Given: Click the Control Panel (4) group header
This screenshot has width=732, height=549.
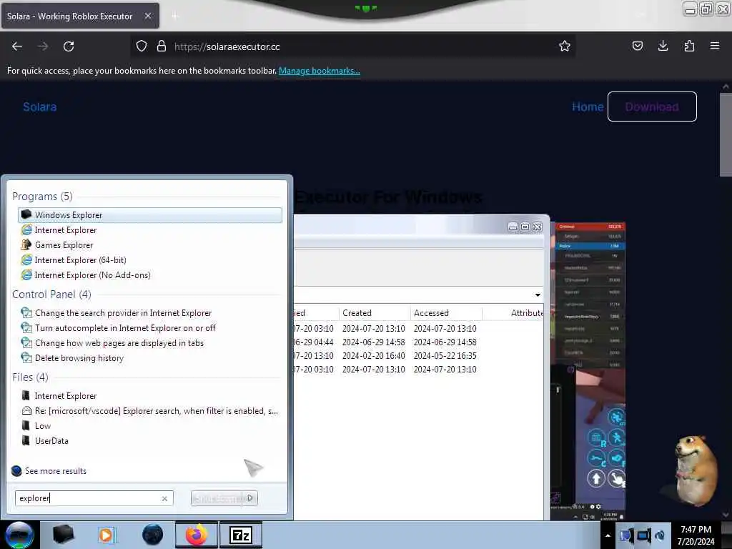Looking at the screenshot, I should 51,295.
